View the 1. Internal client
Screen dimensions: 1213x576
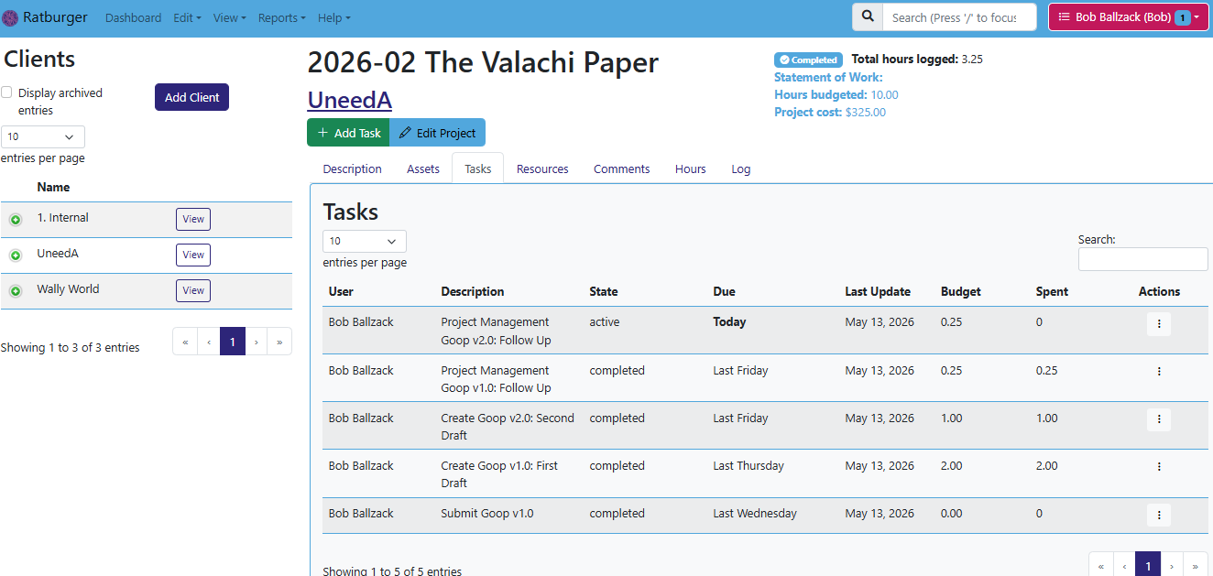[193, 219]
